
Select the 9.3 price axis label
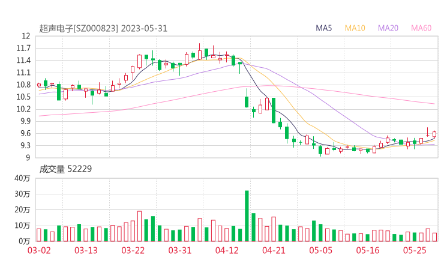tap(25, 146)
